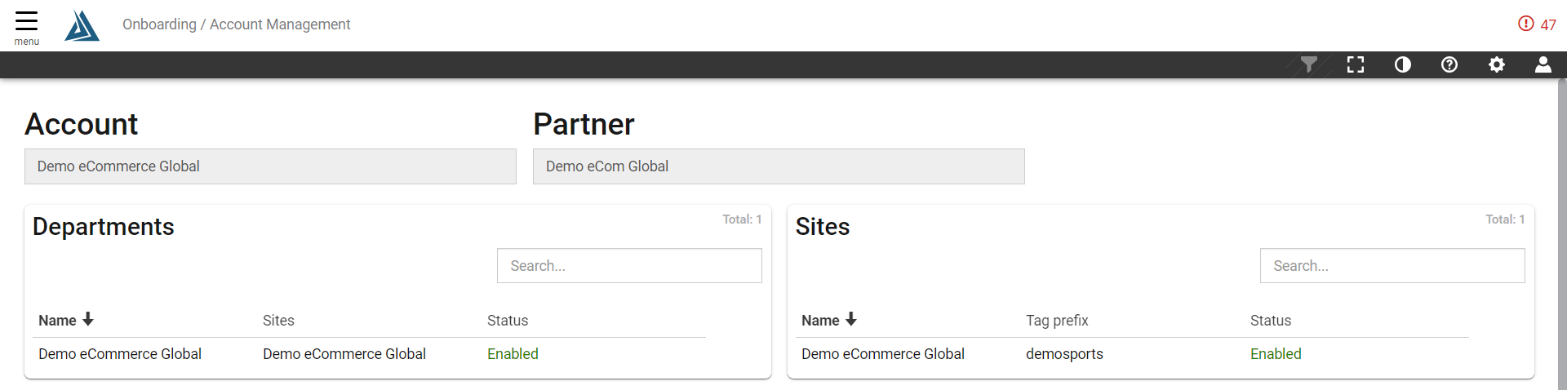
Task: Toggle the contrast theme icon
Action: click(1402, 64)
